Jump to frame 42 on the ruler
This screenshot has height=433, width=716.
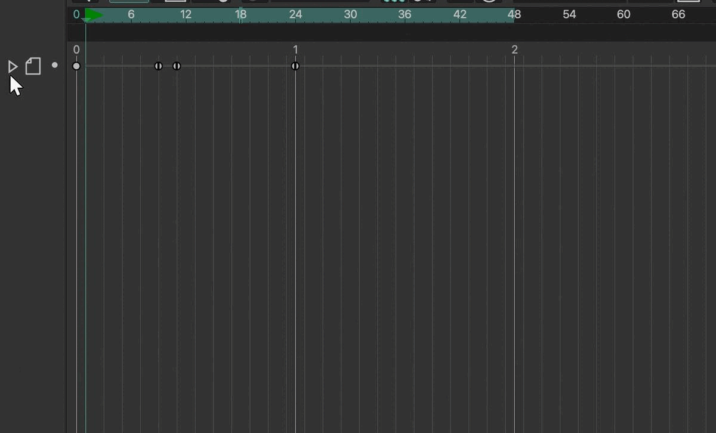click(459, 14)
